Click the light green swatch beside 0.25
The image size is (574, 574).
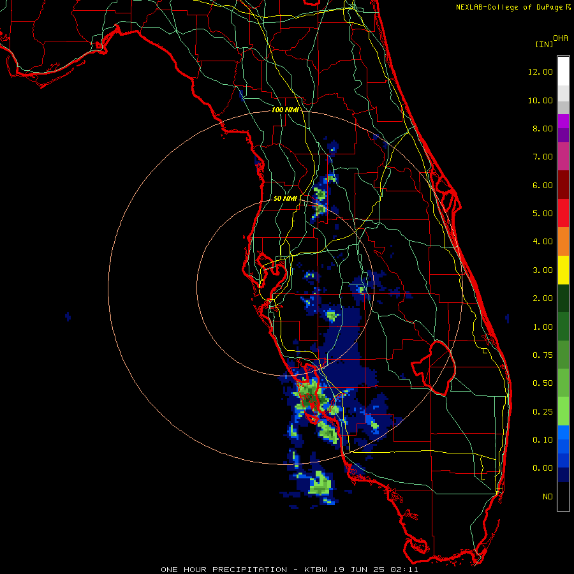(x=563, y=411)
